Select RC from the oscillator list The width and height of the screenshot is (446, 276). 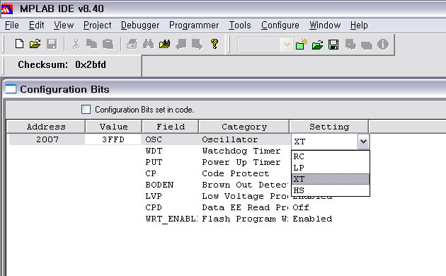[x=331, y=156]
